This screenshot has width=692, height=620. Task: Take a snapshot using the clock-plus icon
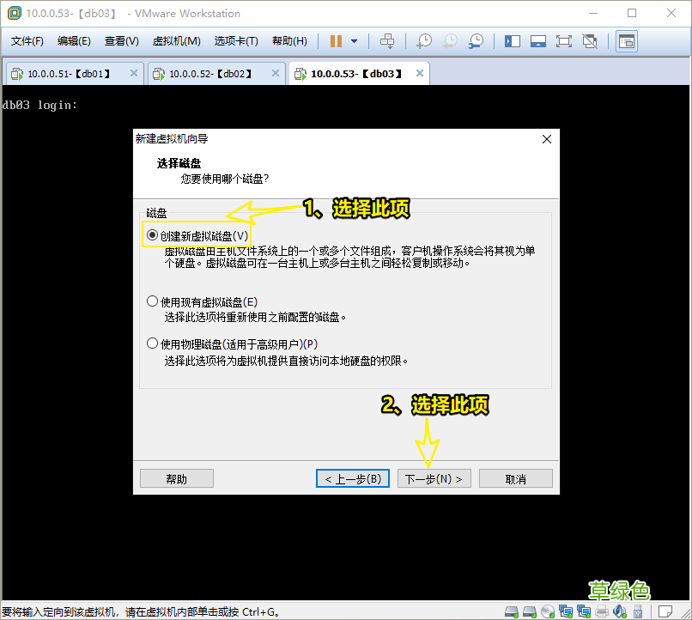click(x=424, y=41)
